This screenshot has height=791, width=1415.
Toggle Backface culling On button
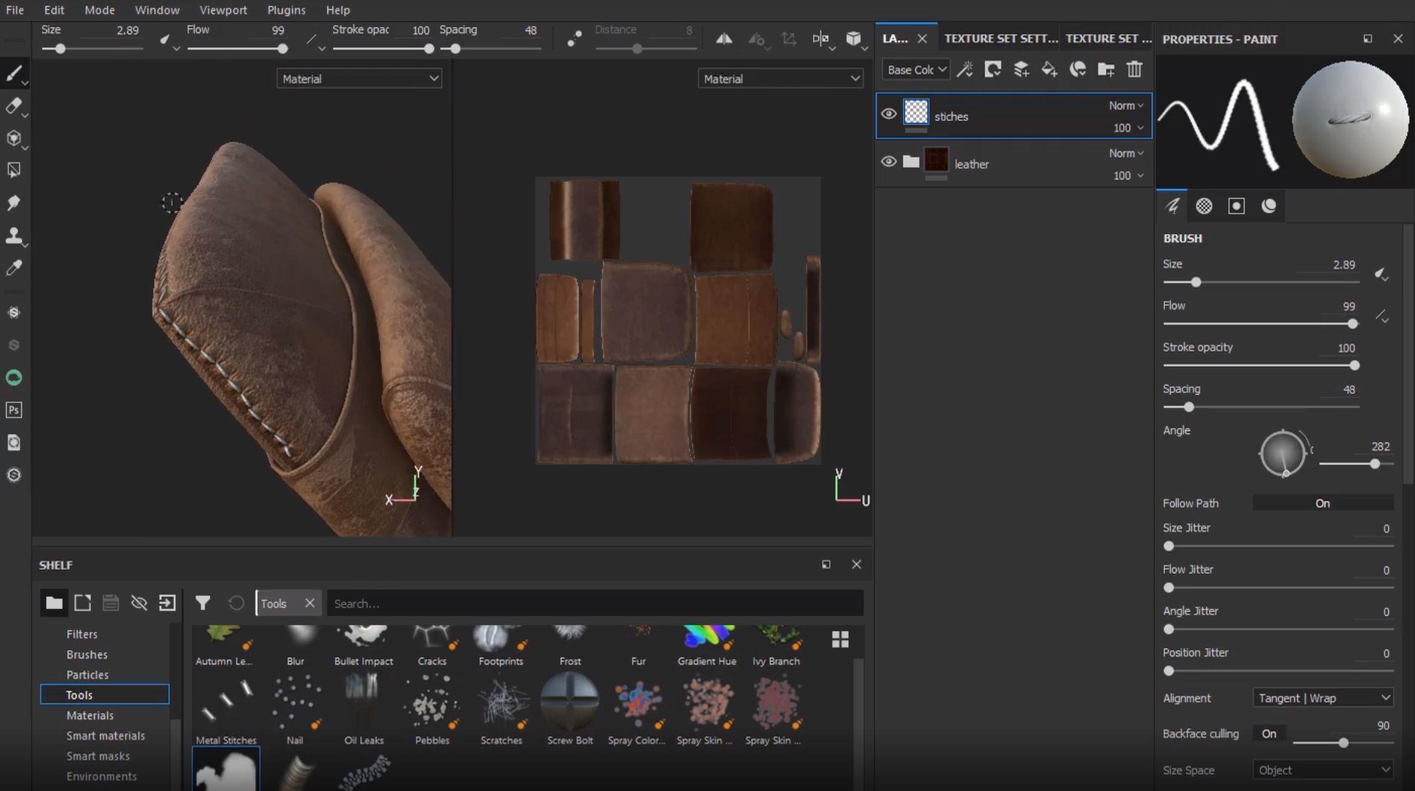[x=1269, y=733]
